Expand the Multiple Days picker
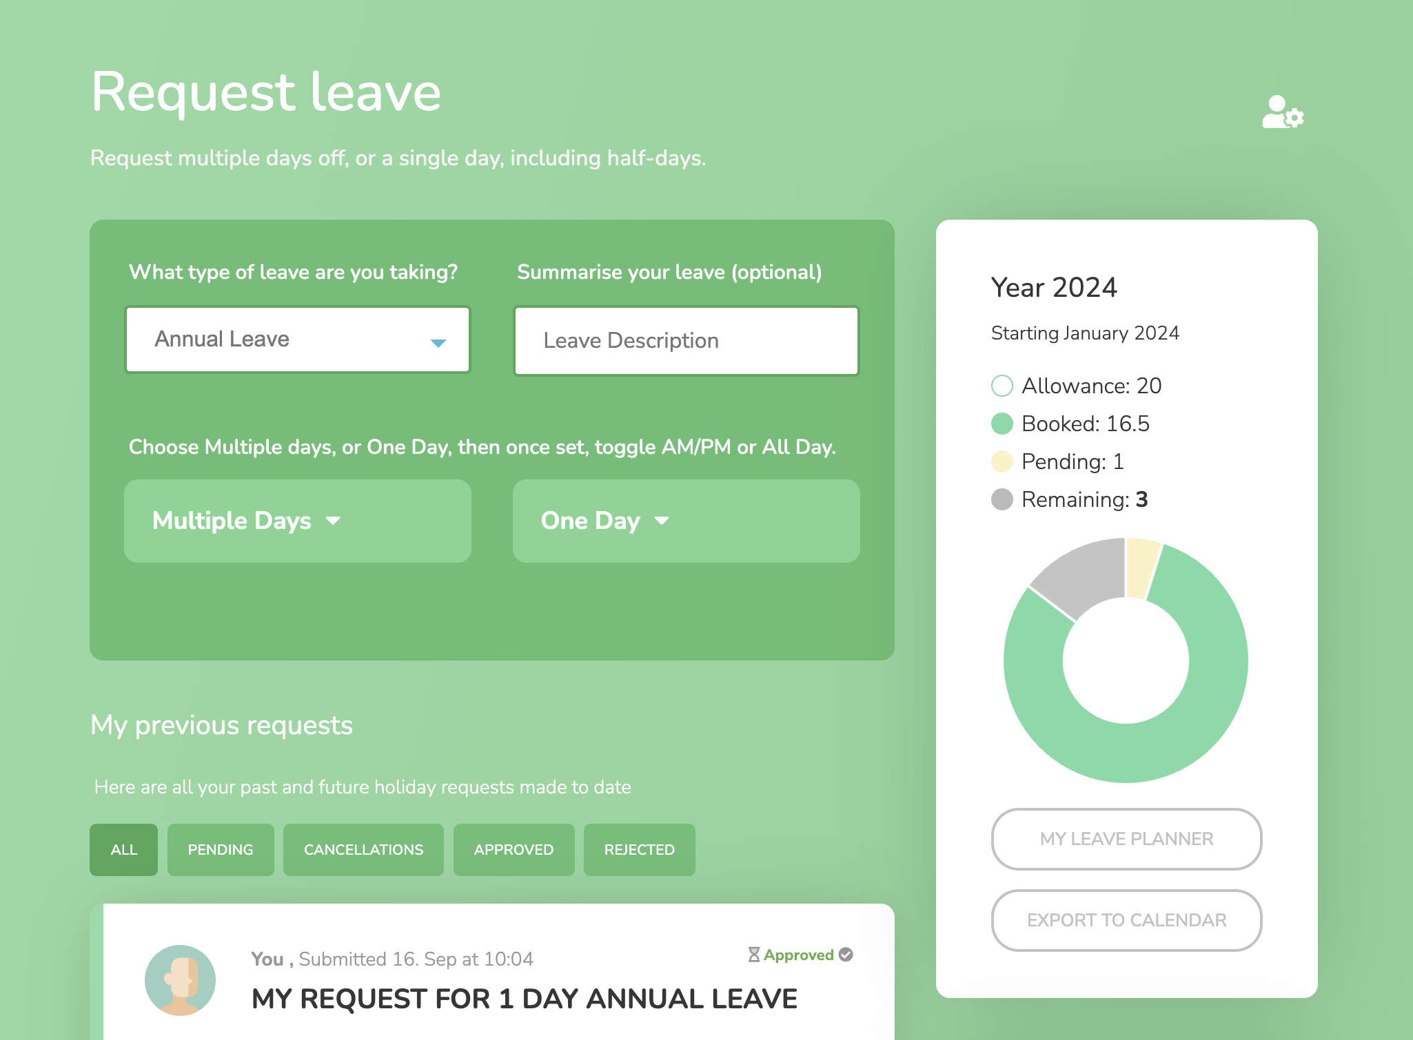Image resolution: width=1413 pixels, height=1040 pixels. (298, 521)
